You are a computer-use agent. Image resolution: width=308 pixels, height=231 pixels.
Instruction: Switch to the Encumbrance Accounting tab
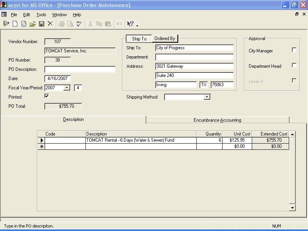217,120
